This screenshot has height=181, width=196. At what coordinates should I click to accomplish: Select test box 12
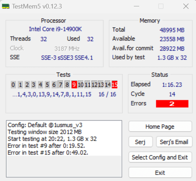(94, 85)
